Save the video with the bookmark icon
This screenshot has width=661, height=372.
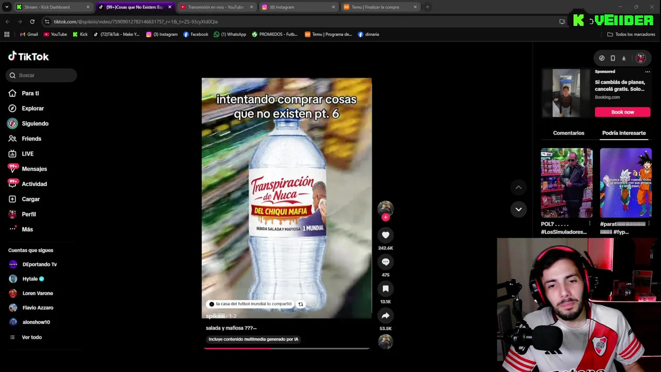[385, 289]
